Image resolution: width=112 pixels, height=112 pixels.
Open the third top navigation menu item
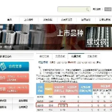click(x=48, y=20)
